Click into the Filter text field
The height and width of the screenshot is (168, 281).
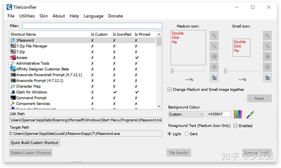click(92, 26)
